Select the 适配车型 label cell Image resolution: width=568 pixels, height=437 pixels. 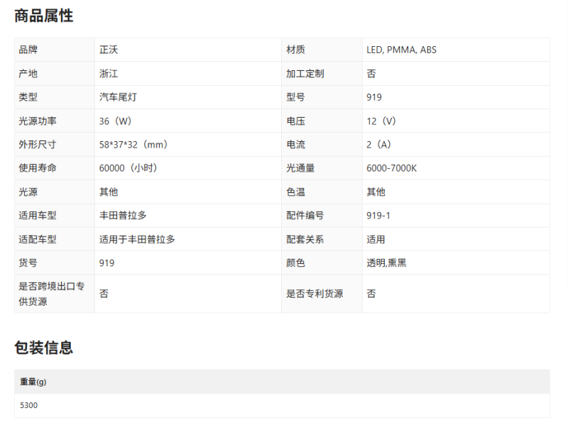(x=55, y=239)
